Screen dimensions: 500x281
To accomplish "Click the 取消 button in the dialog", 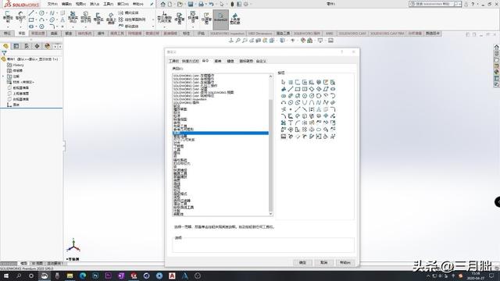I will 323,262.
